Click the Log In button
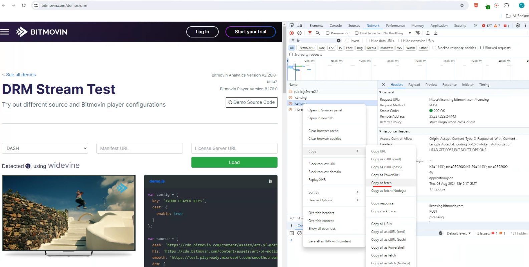The width and height of the screenshot is (529, 267). pos(202,32)
